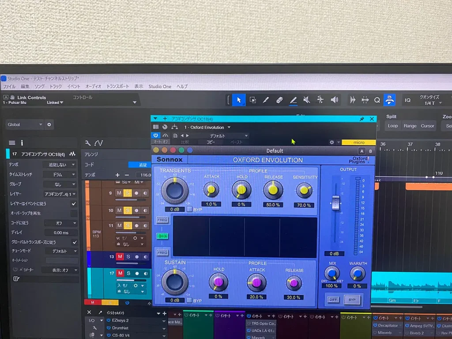Select the Arrow tool in the toolbar

(x=239, y=100)
